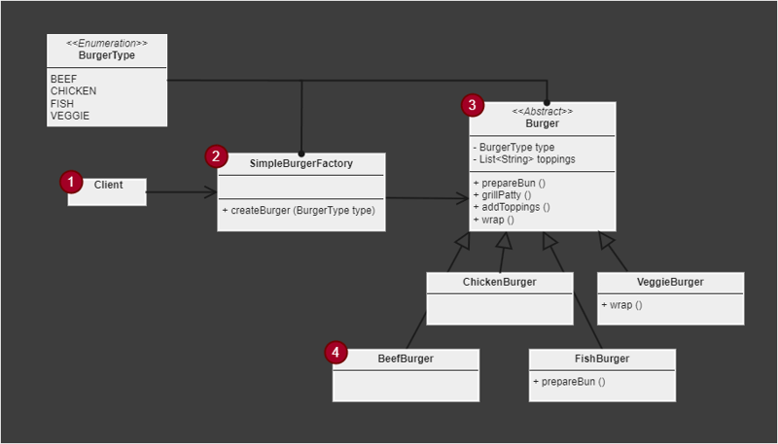Click the red number 1 marker
This screenshot has height=444, width=778.
pyautogui.click(x=71, y=182)
